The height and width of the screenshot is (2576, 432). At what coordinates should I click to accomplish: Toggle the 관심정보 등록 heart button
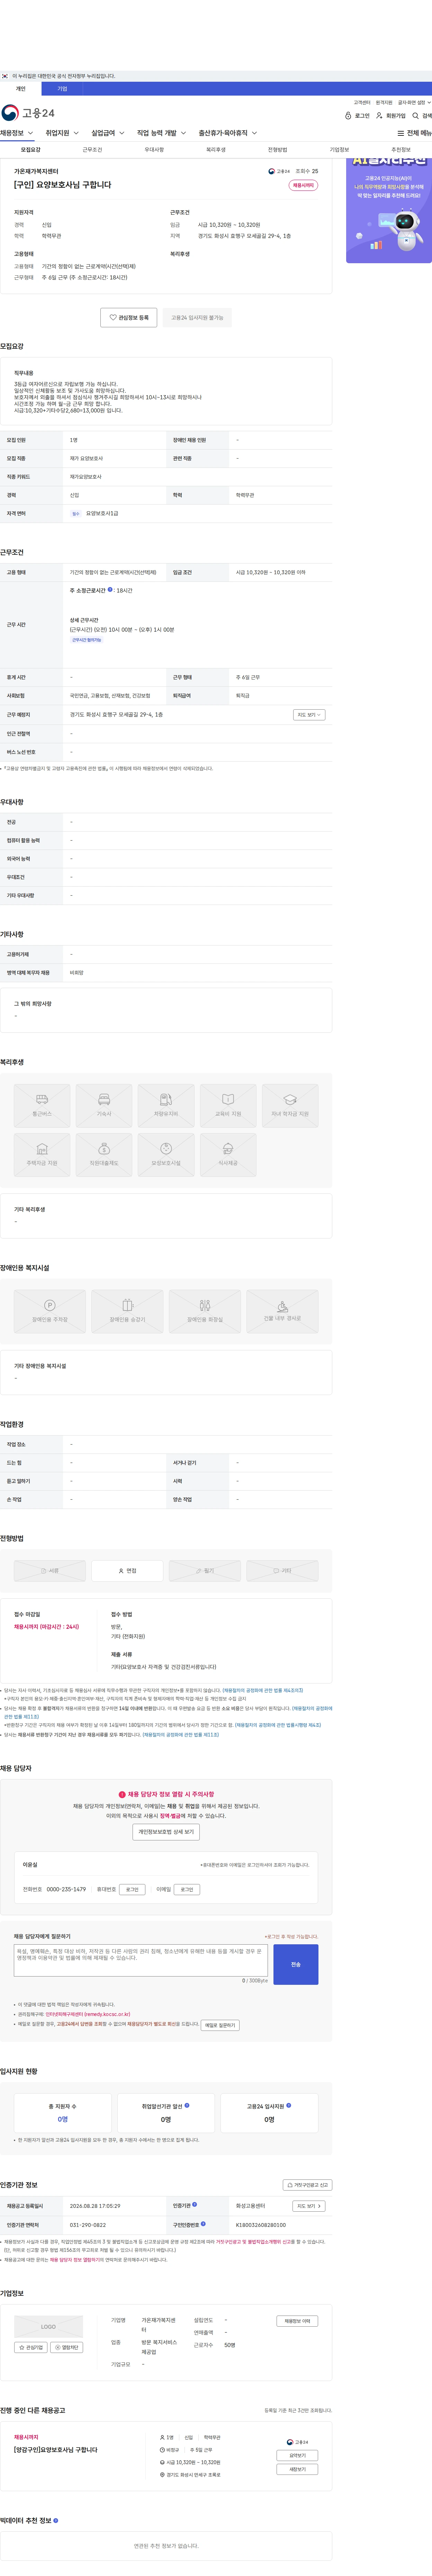coord(129,317)
